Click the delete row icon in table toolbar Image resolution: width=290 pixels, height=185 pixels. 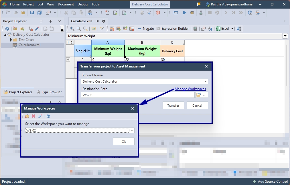(x=112, y=29)
